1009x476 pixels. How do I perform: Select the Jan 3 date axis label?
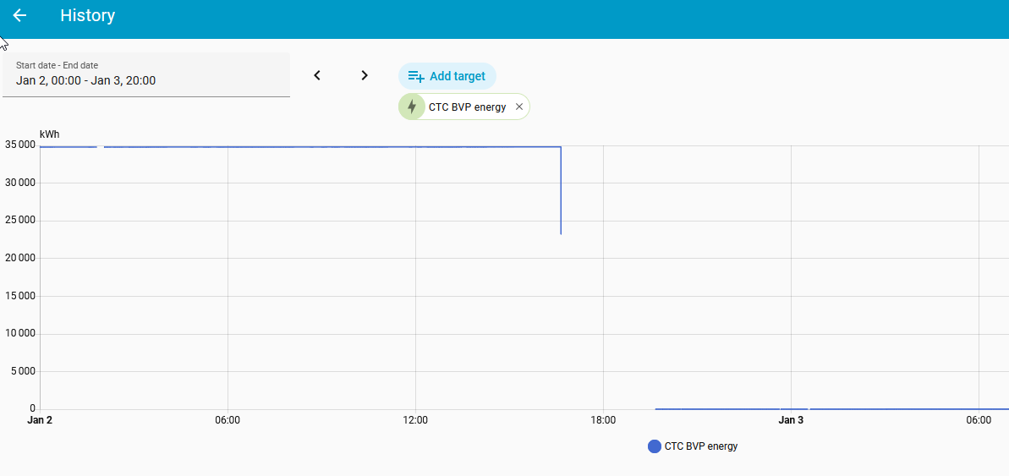791,420
